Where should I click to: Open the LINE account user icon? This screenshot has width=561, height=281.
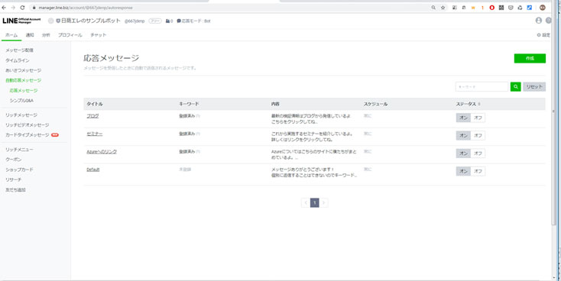point(539,21)
